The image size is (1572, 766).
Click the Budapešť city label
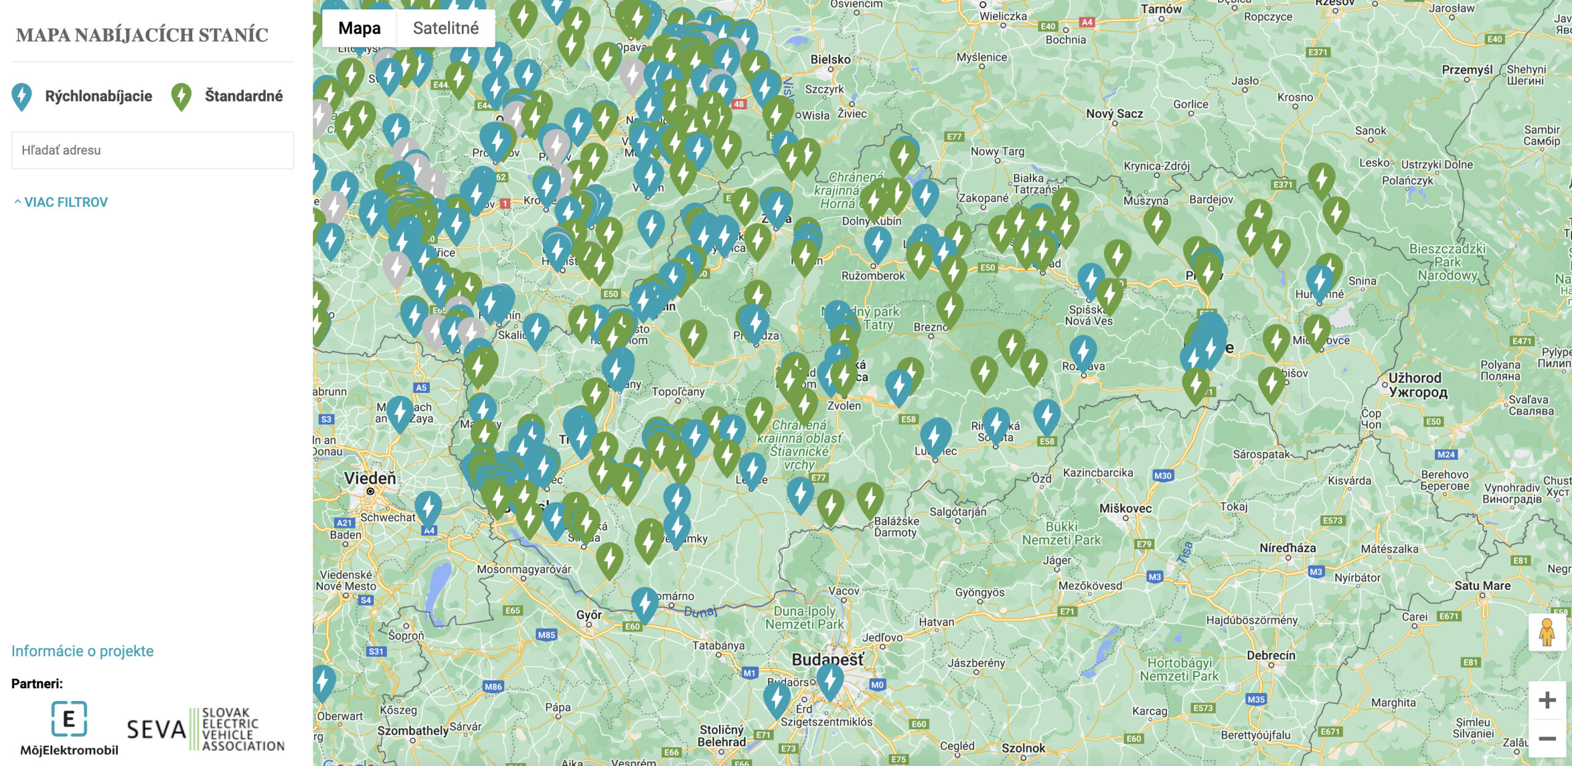827,660
